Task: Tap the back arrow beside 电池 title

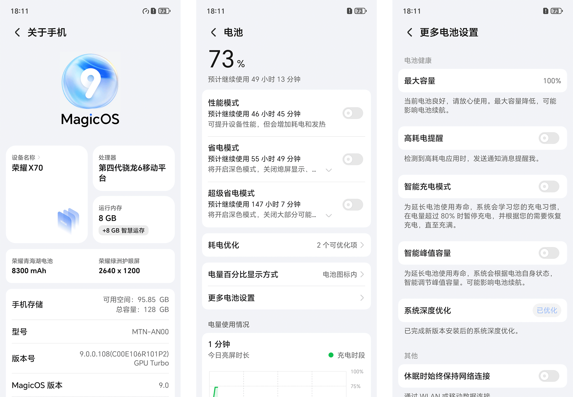Action: coord(213,33)
